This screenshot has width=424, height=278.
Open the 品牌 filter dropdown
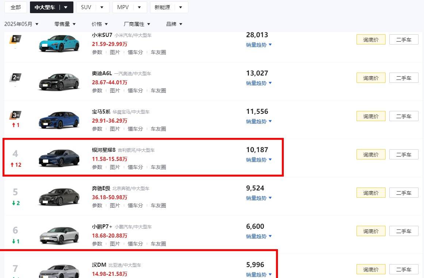tap(174, 24)
